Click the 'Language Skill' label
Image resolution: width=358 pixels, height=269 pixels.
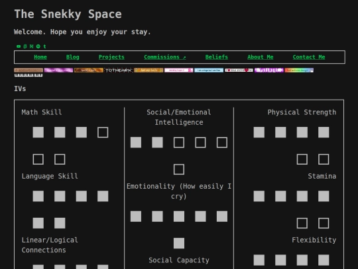point(50,176)
